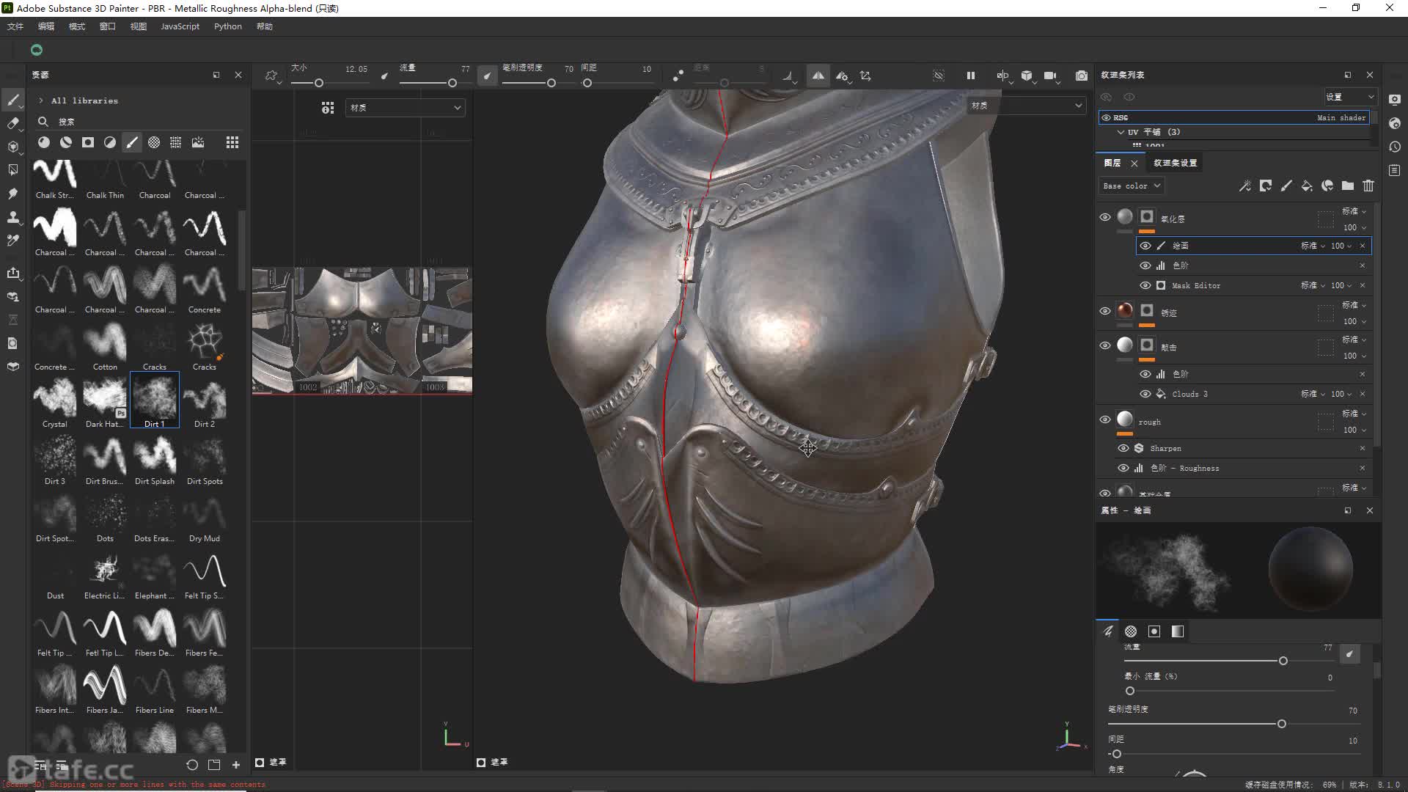
Task: Collapse the UV 平铺 (3) tree
Action: [x=1121, y=132]
